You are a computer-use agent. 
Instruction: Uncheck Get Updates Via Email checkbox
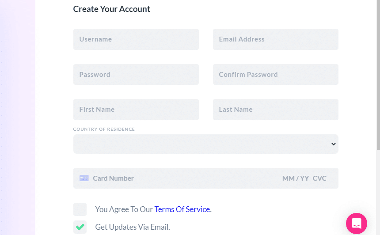pos(80,227)
